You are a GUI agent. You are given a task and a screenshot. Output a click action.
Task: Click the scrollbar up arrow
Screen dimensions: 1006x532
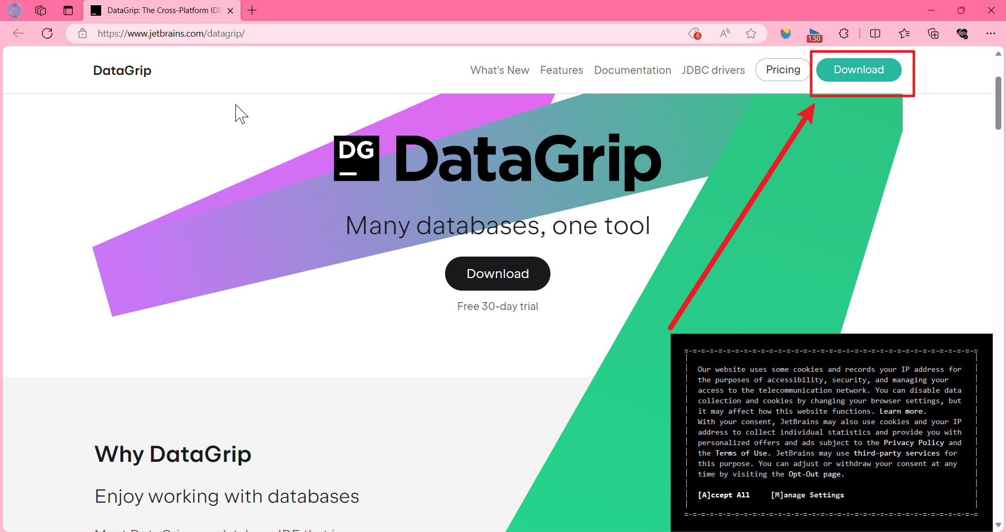pos(998,54)
